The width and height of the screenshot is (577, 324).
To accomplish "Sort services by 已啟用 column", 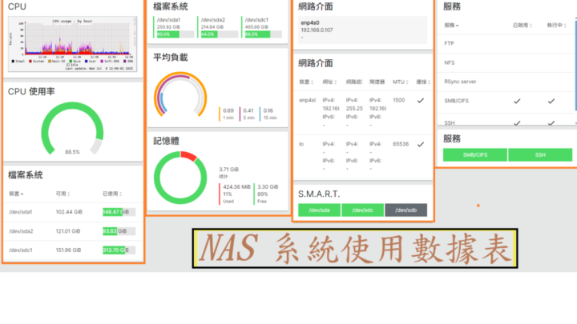I will (x=523, y=26).
